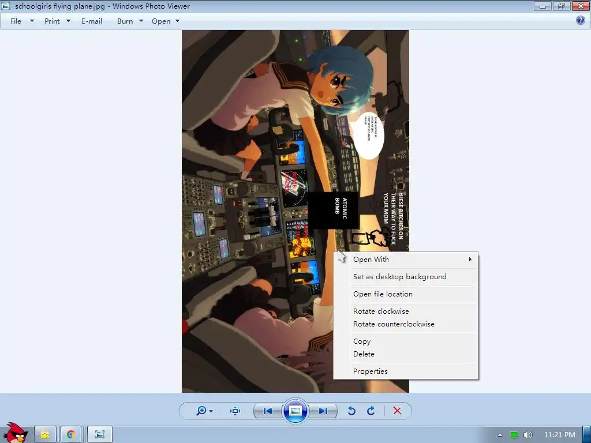The image size is (591, 443).
Task: Expand the File menu dropdown arrow
Action: pos(32,21)
